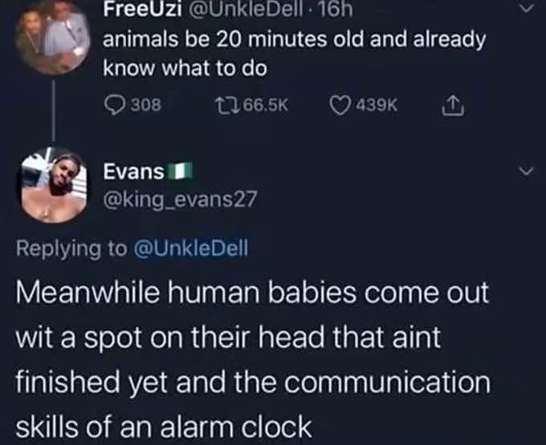Click the FreeUzi display name

click(142, 10)
